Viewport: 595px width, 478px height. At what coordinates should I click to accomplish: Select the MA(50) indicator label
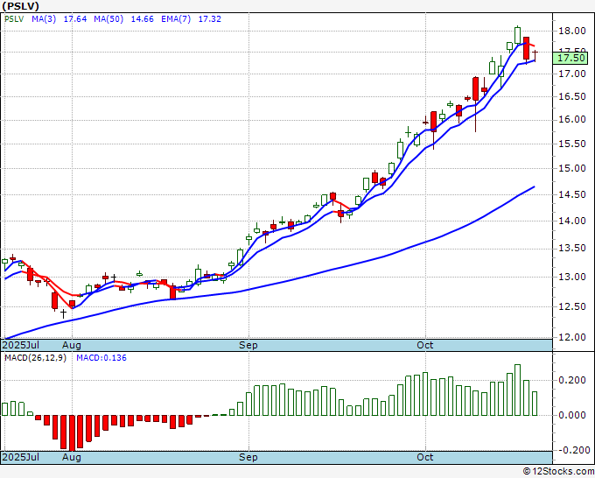(108, 19)
